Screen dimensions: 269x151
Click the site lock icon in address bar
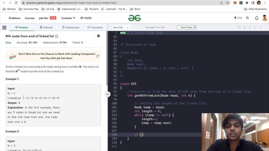pyautogui.click(x=24, y=3)
